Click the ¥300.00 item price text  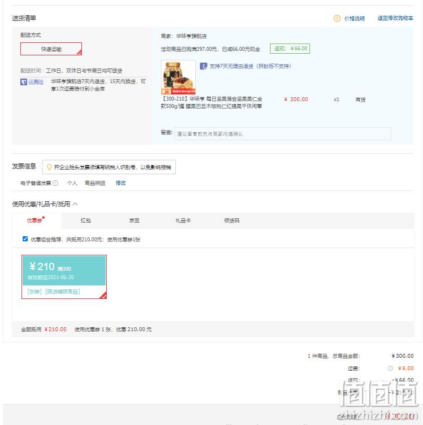pyautogui.click(x=296, y=99)
